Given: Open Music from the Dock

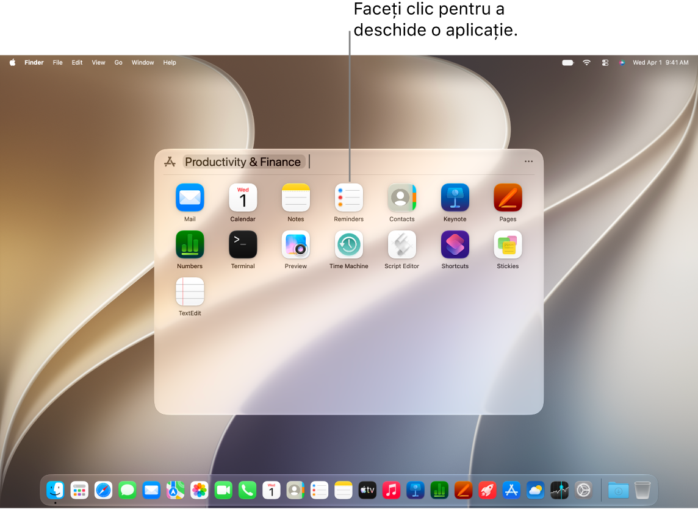Looking at the screenshot, I should coord(391,490).
